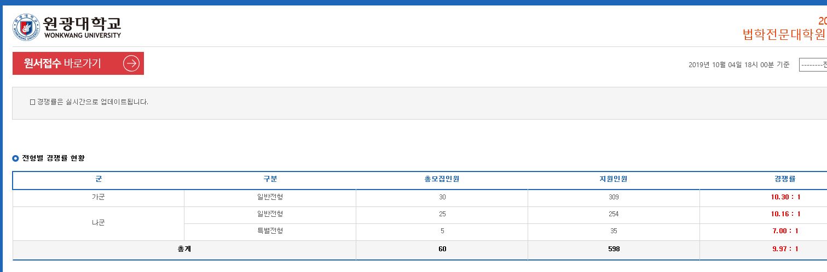Open the dropdown next to the date
Image resolution: width=827 pixels, height=272 pixels.
813,65
